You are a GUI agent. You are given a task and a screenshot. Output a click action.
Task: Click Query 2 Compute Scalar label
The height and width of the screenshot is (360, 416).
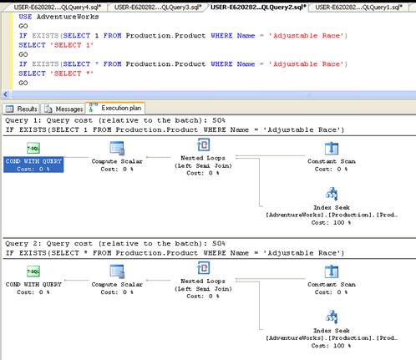pos(117,284)
